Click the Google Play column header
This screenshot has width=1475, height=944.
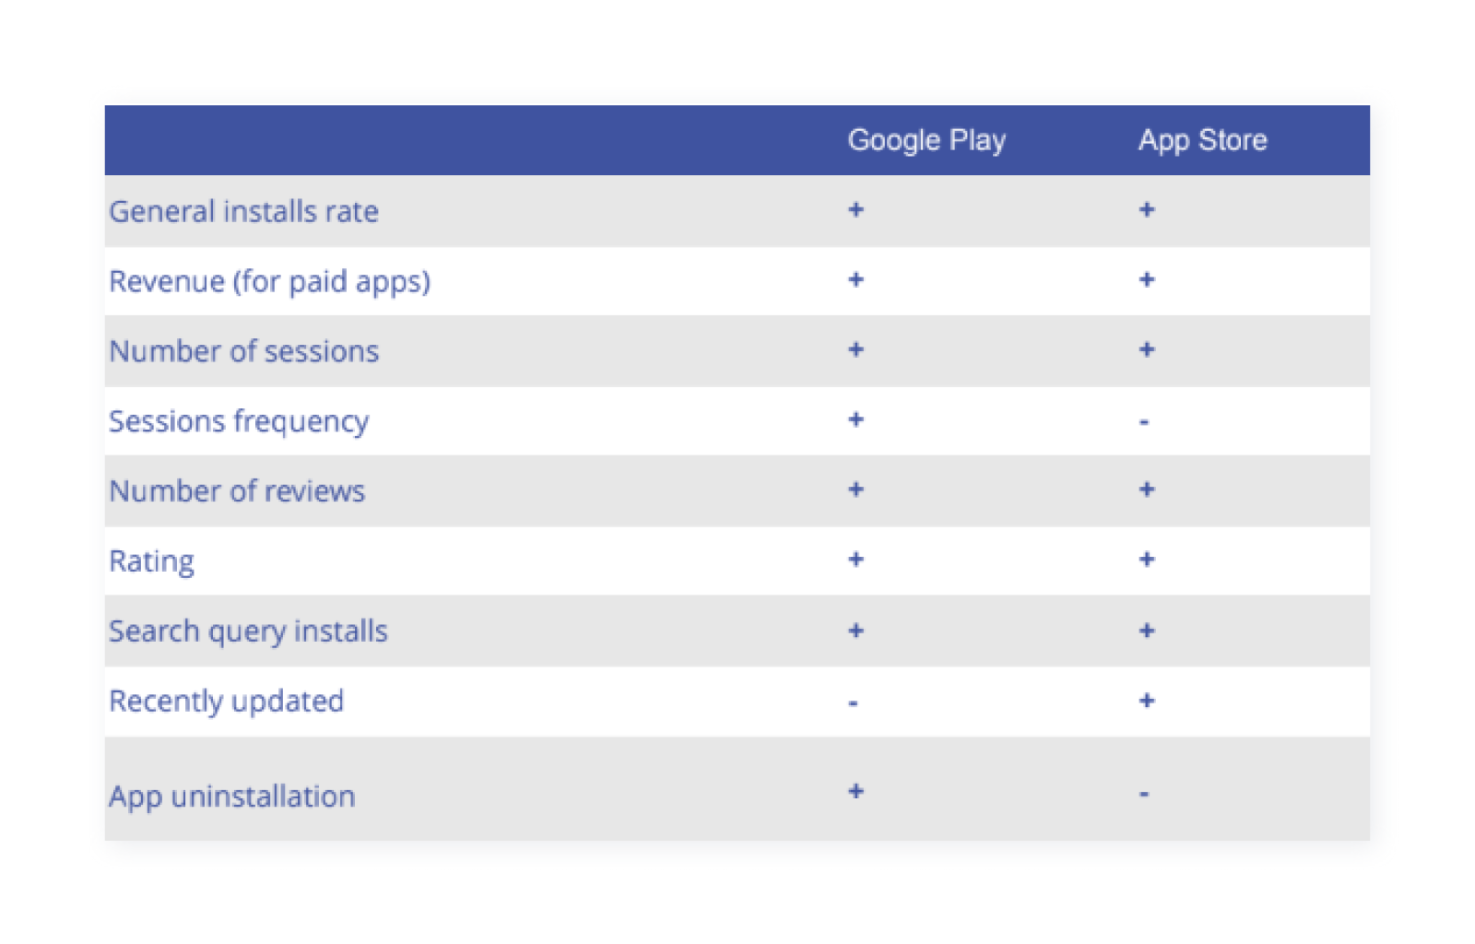(x=926, y=140)
